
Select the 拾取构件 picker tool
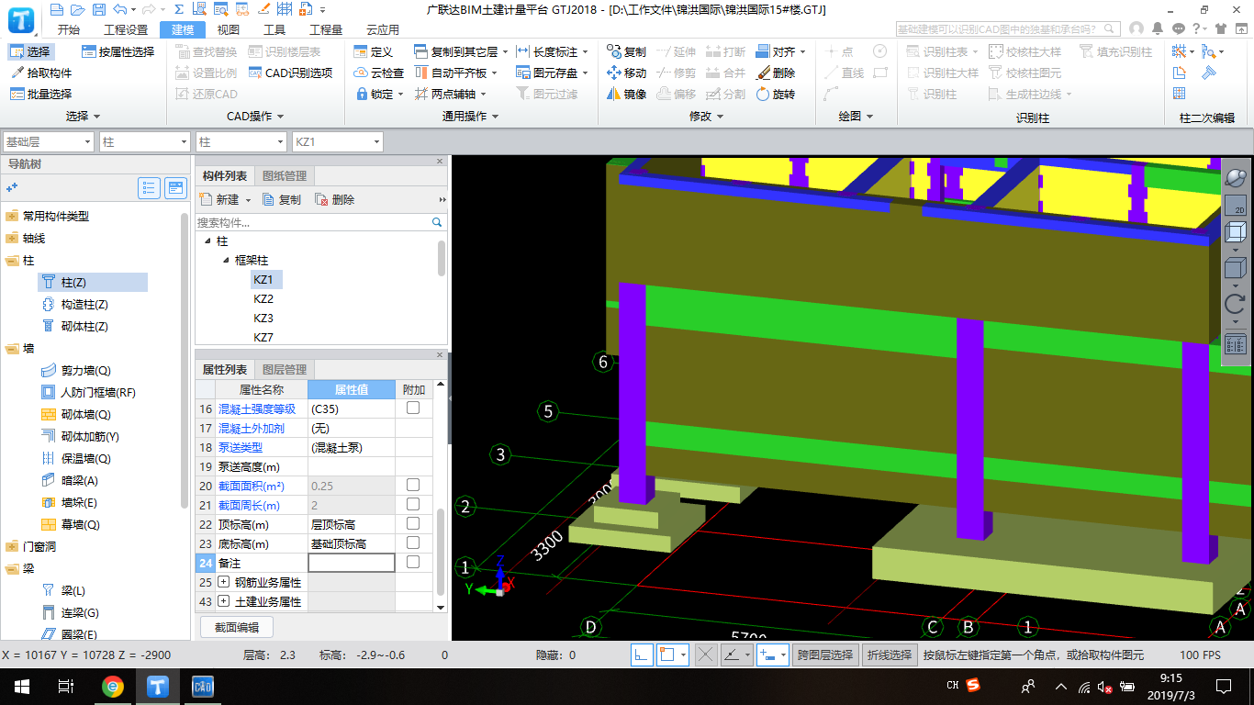click(40, 73)
